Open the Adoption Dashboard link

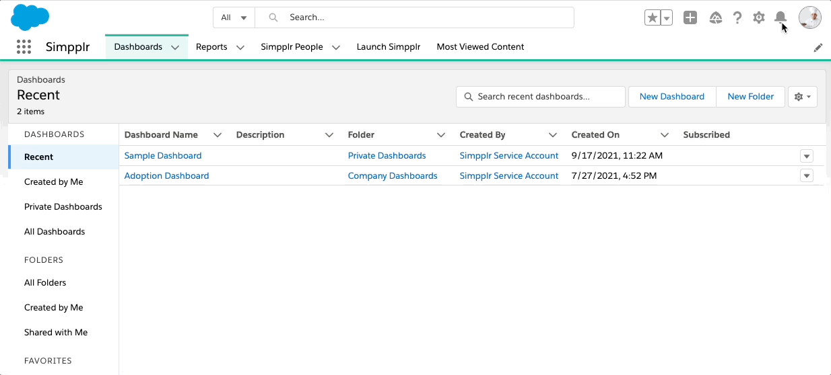coord(166,175)
